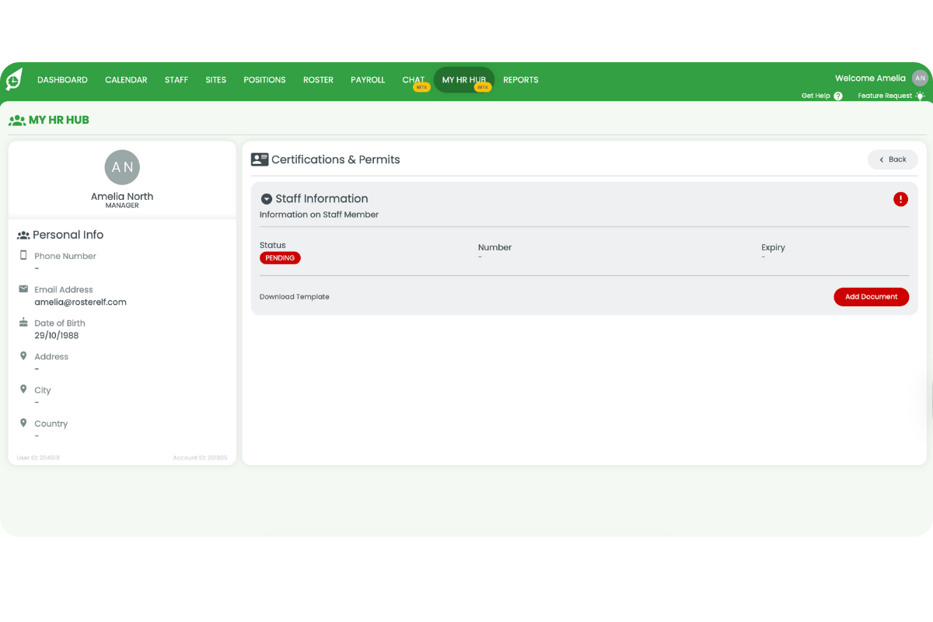933x622 pixels.
Task: Switch to the Payroll tab
Action: tap(367, 79)
